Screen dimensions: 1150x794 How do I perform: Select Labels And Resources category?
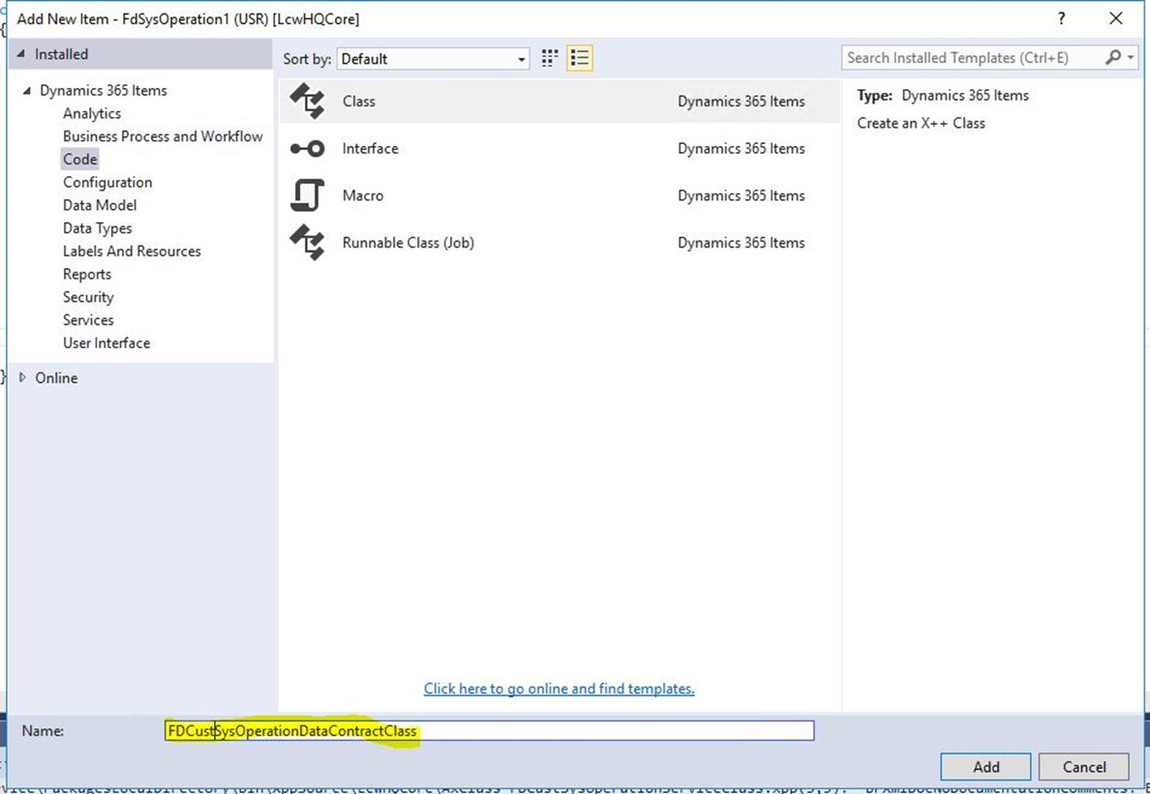tap(132, 251)
